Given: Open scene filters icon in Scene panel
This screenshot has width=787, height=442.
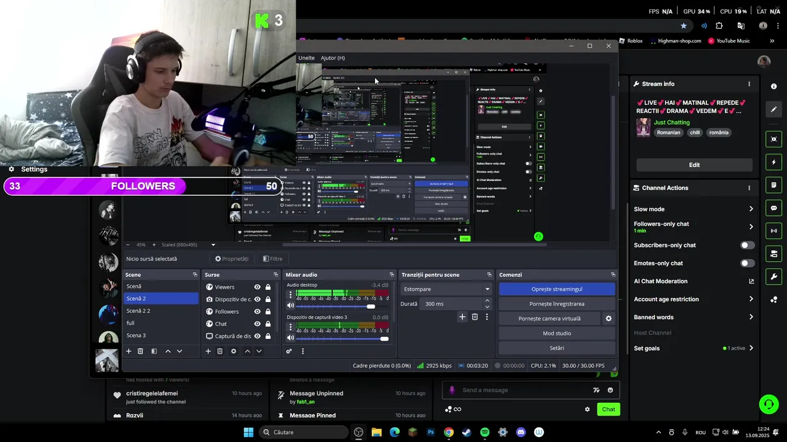Looking at the screenshot, I should [x=154, y=351].
